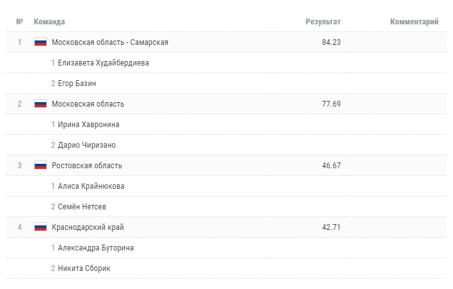Select athlete Алиса Крайнюкова
Viewport: 453px width, 289px height.
pos(91,186)
